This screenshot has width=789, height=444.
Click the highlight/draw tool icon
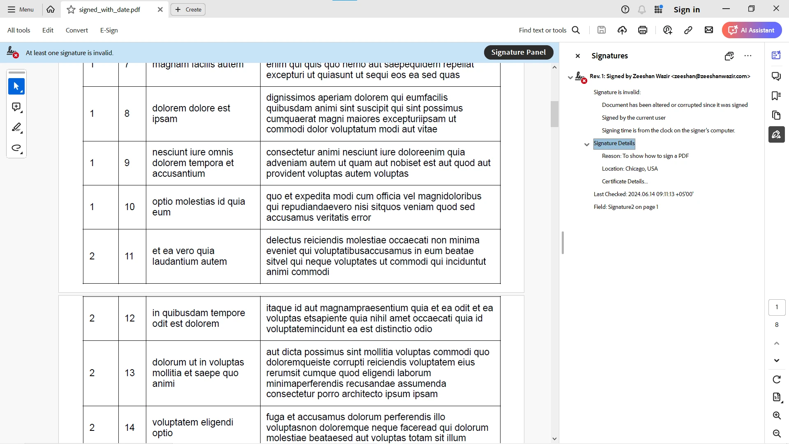coord(16,127)
